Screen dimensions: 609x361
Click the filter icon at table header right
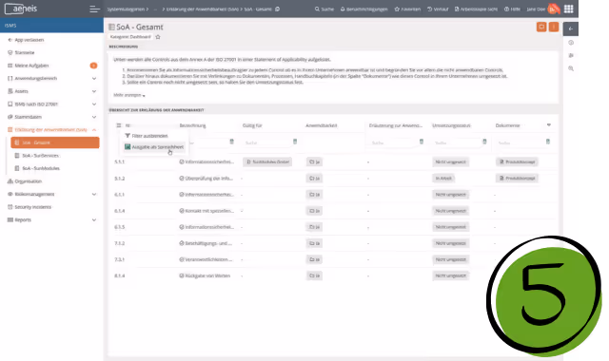pos(549,124)
